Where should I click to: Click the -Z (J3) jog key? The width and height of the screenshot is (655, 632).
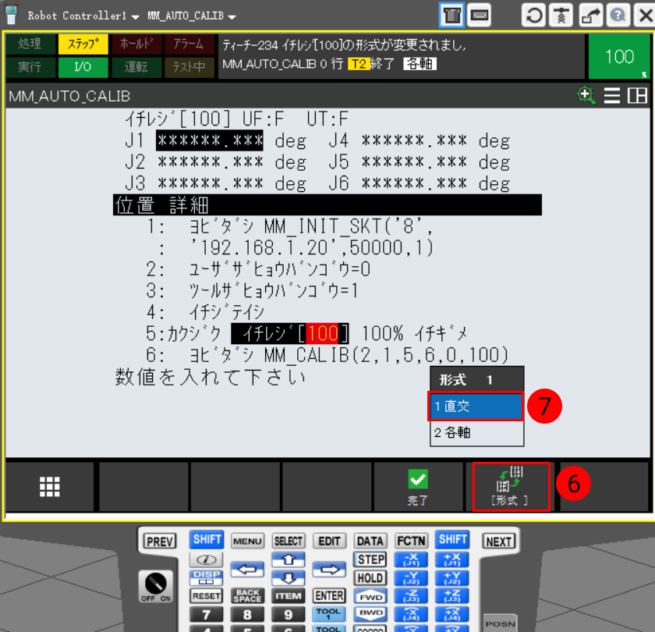point(411,596)
